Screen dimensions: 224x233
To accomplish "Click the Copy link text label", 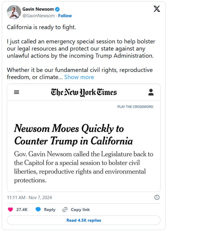I will point(80,210).
